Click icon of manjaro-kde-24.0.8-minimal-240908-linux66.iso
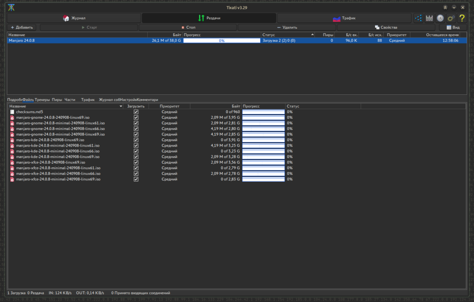Viewport: 474px width, 302px height. click(12, 151)
